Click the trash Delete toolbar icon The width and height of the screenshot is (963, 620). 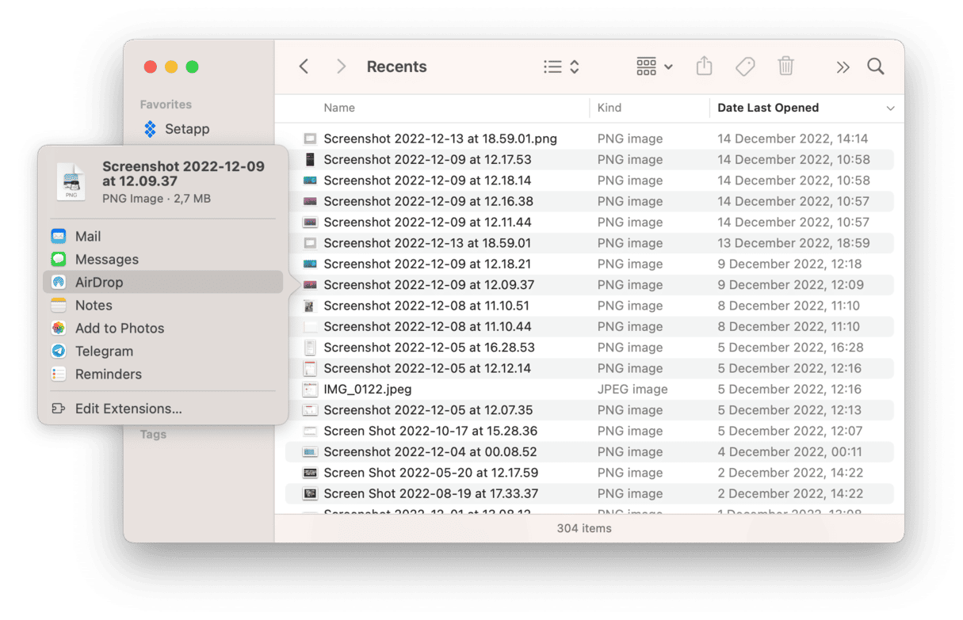[785, 67]
